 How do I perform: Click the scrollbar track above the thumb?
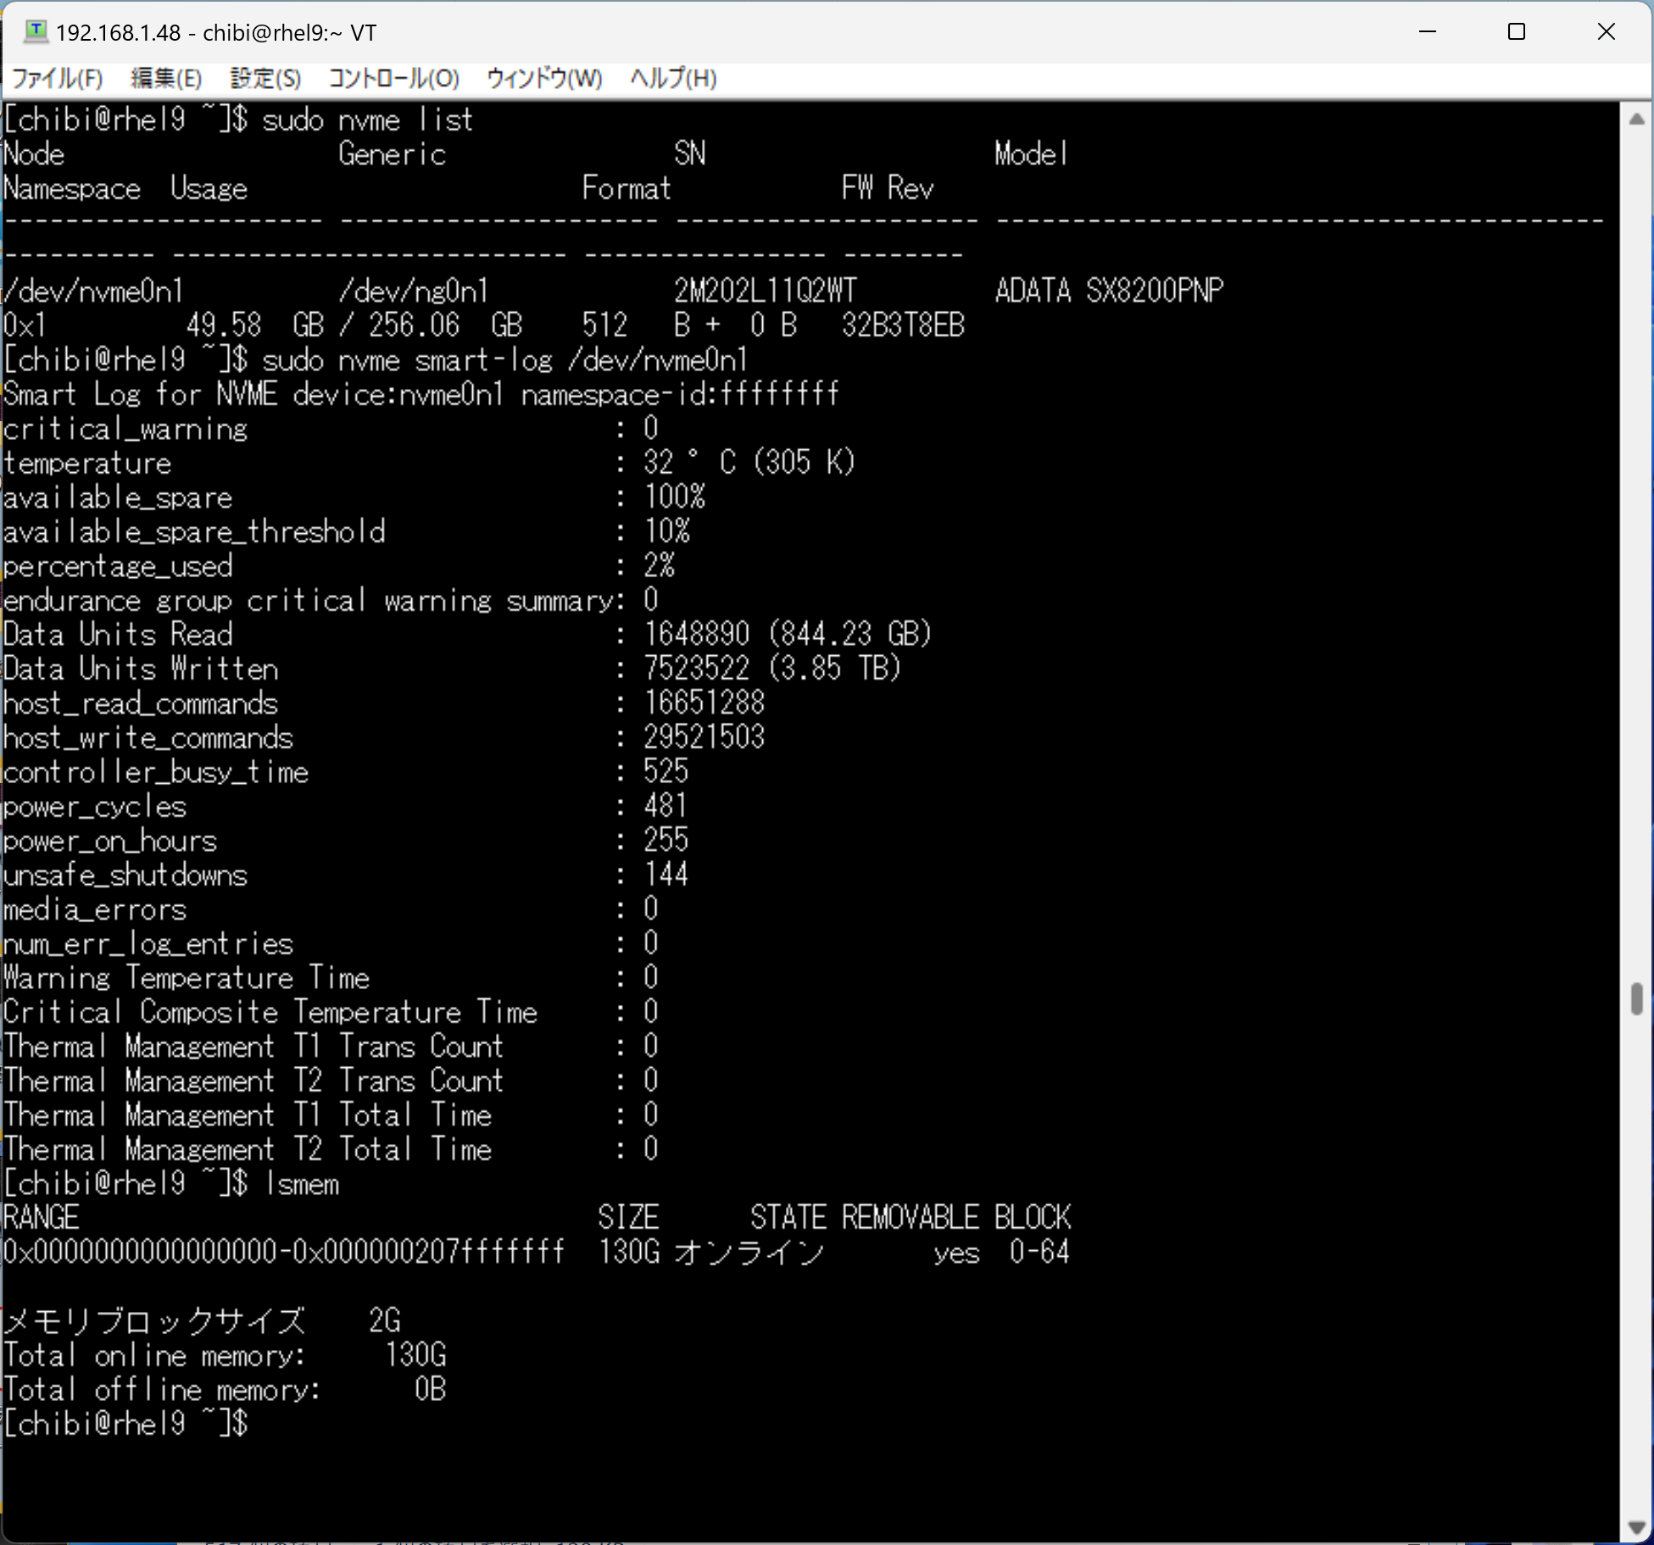pyautogui.click(x=1637, y=551)
